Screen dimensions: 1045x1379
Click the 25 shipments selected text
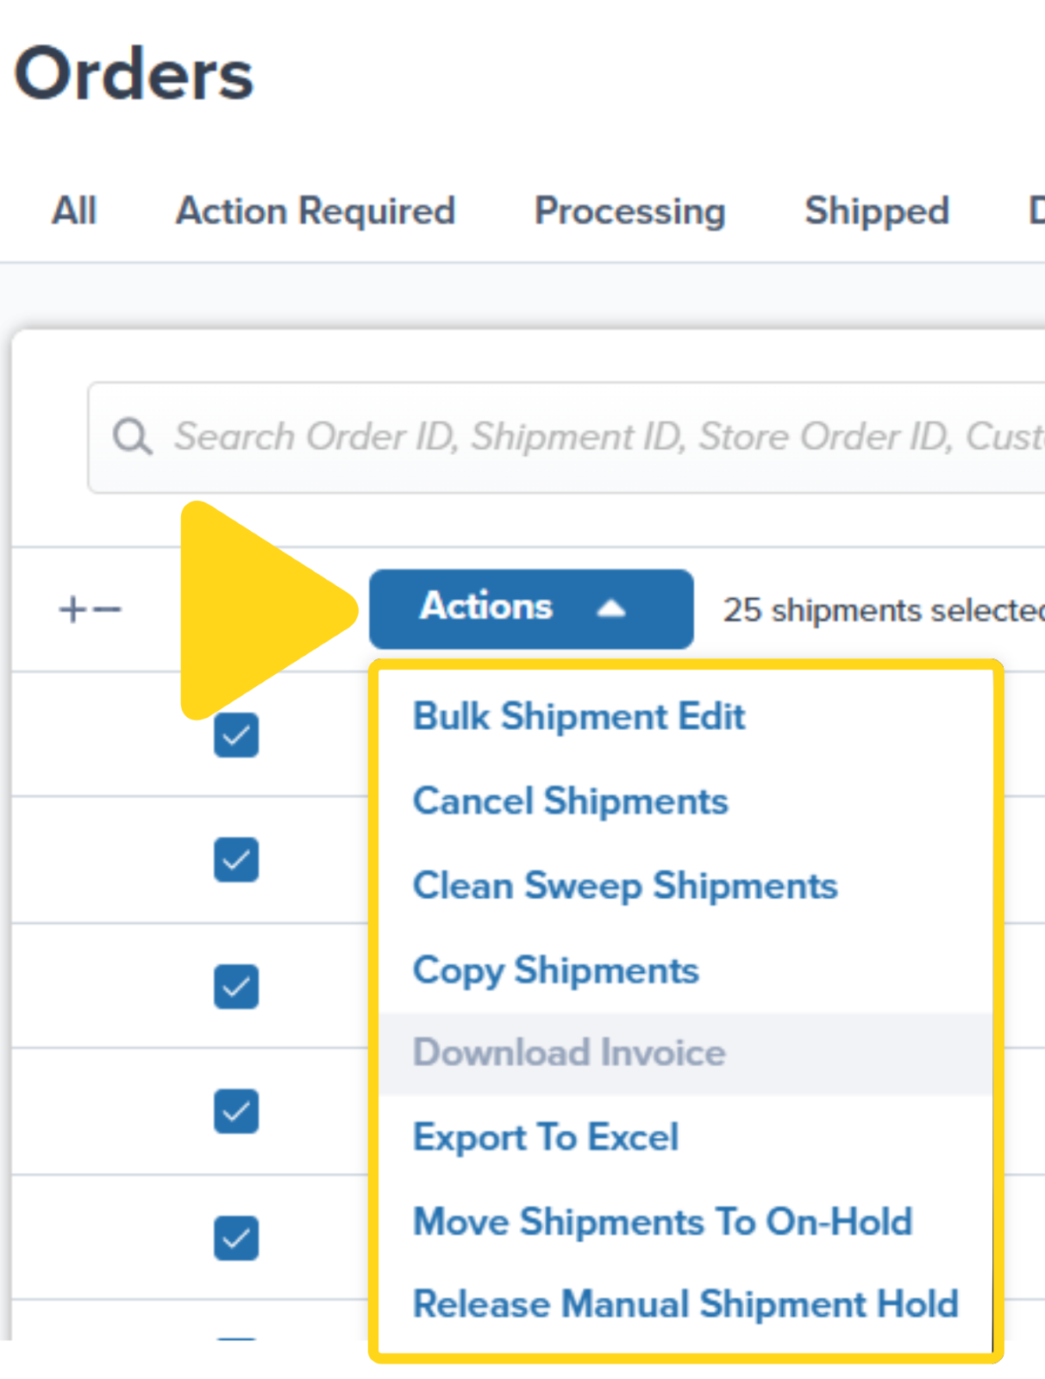[884, 610]
